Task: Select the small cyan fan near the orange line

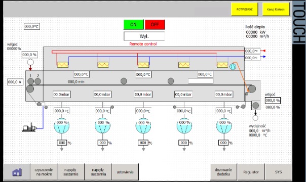Action: 233,67
